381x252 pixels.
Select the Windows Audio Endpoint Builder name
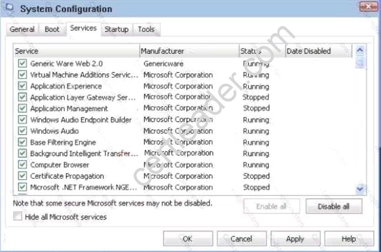click(81, 120)
